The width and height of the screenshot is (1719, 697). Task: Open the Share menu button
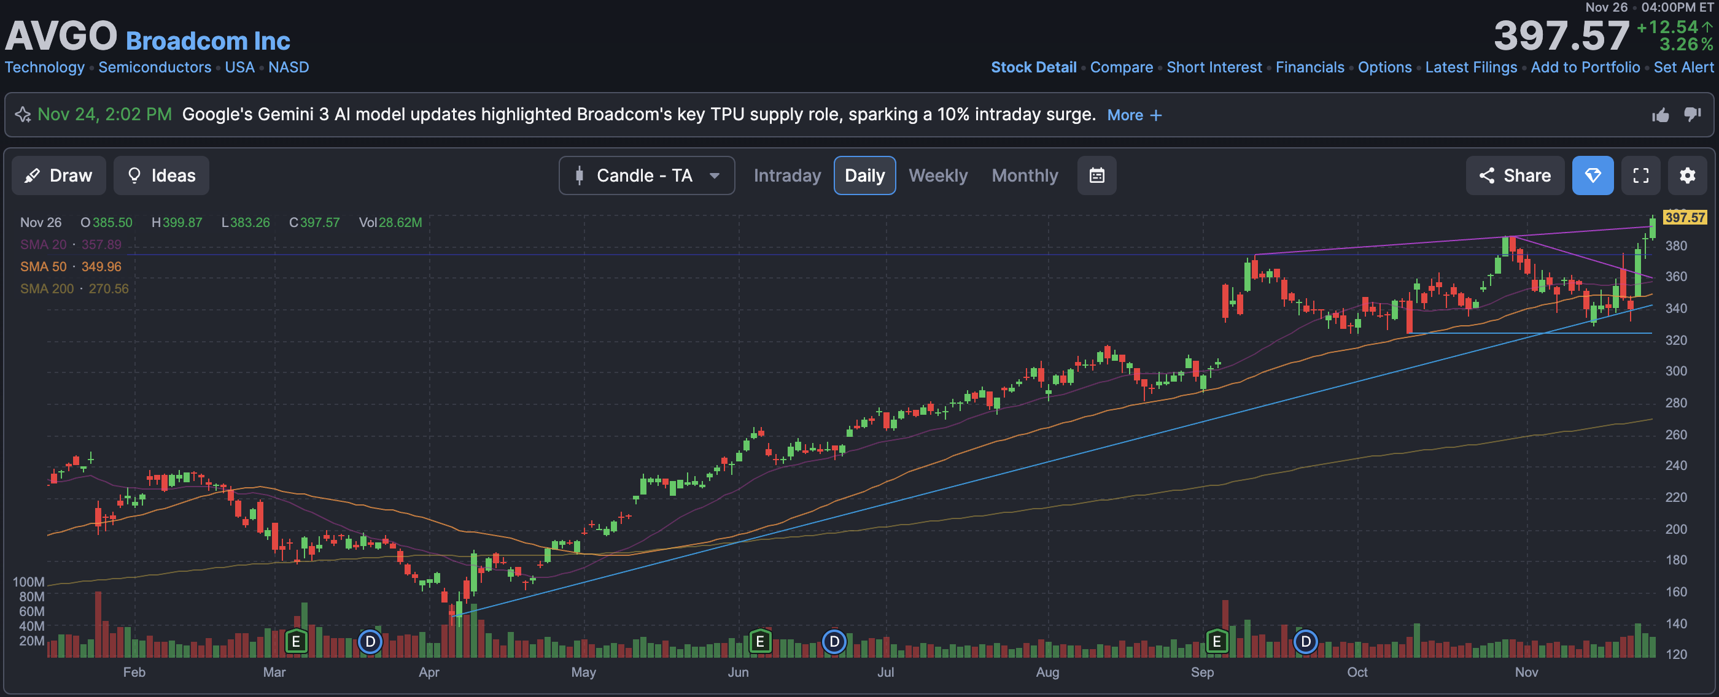[x=1514, y=175]
